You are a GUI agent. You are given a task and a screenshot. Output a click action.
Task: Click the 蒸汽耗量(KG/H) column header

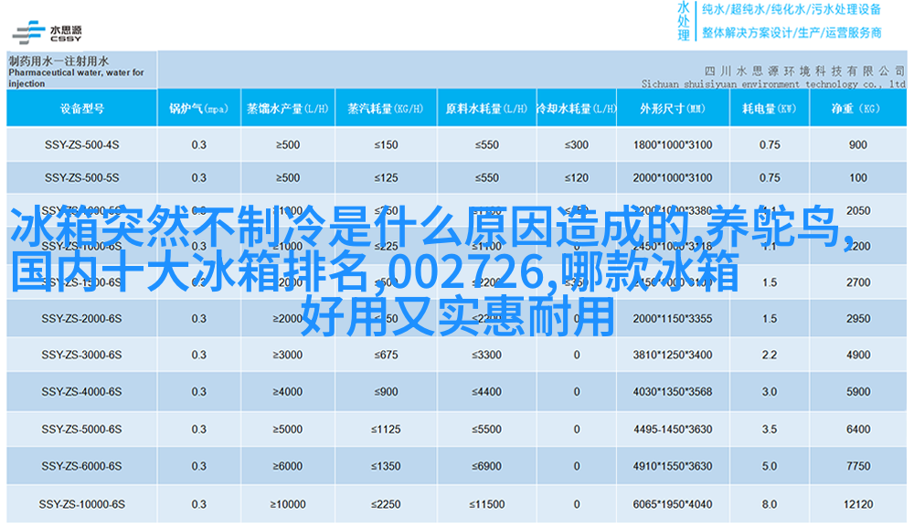(x=386, y=109)
